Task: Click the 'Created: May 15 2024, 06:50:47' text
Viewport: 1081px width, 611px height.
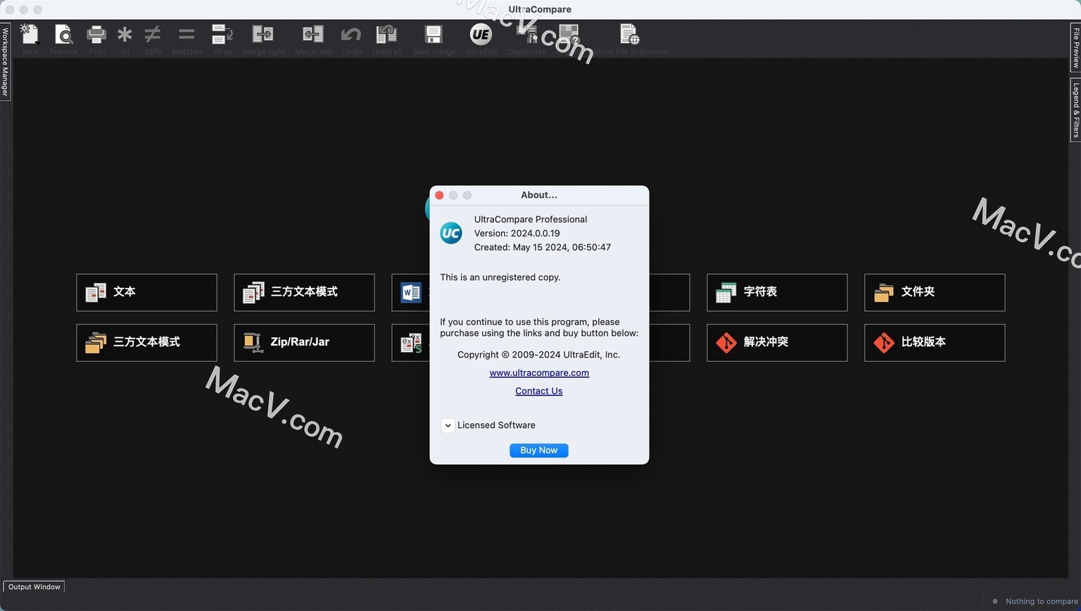Action: (543, 247)
